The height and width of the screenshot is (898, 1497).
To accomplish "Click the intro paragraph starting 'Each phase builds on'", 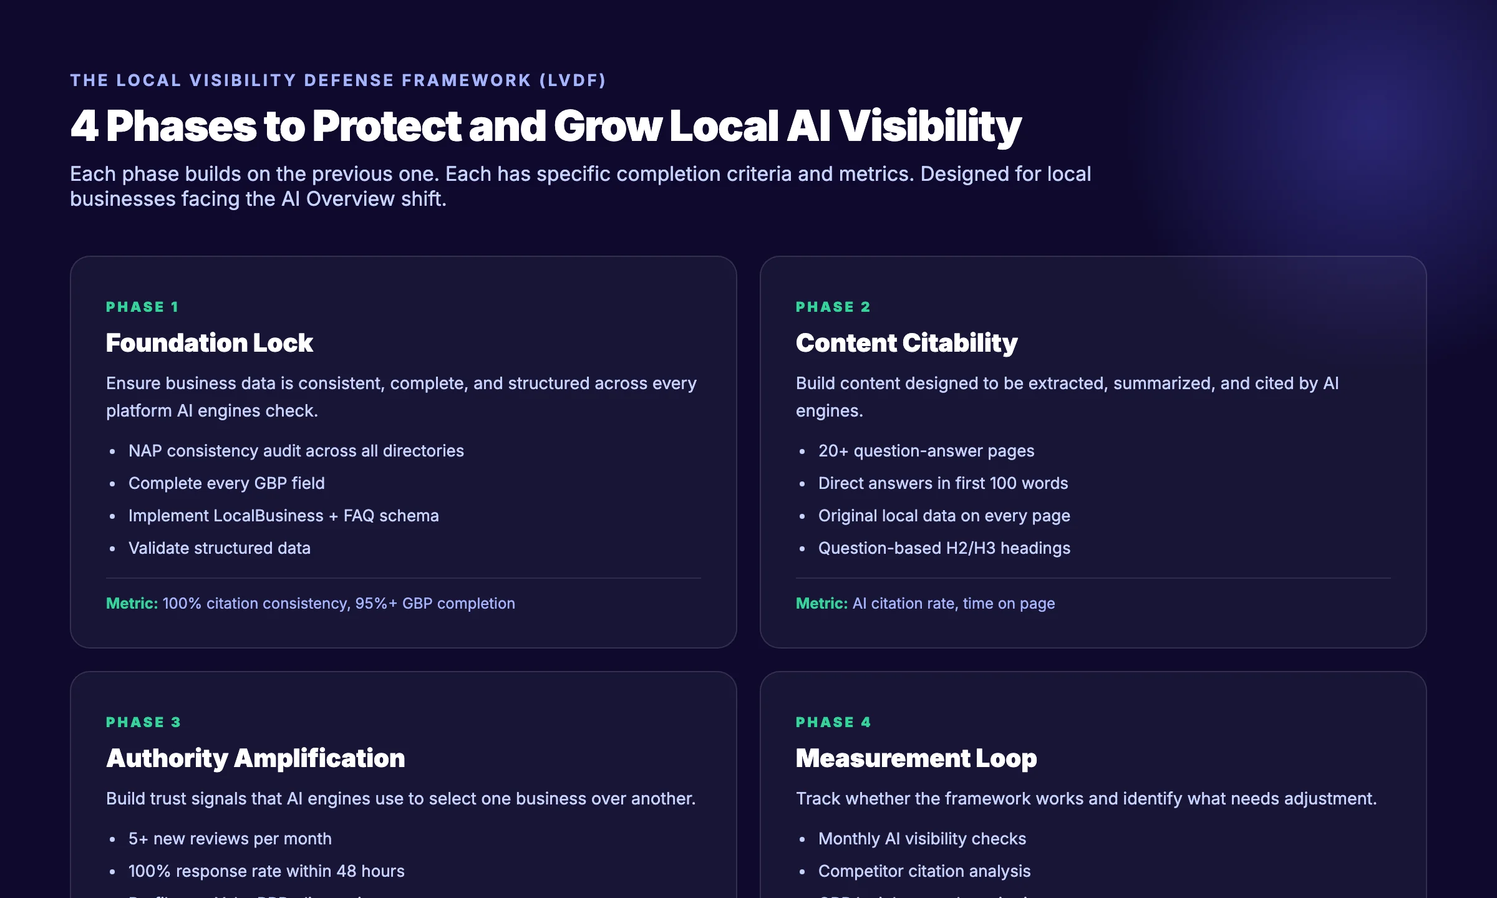I will 581,186.
